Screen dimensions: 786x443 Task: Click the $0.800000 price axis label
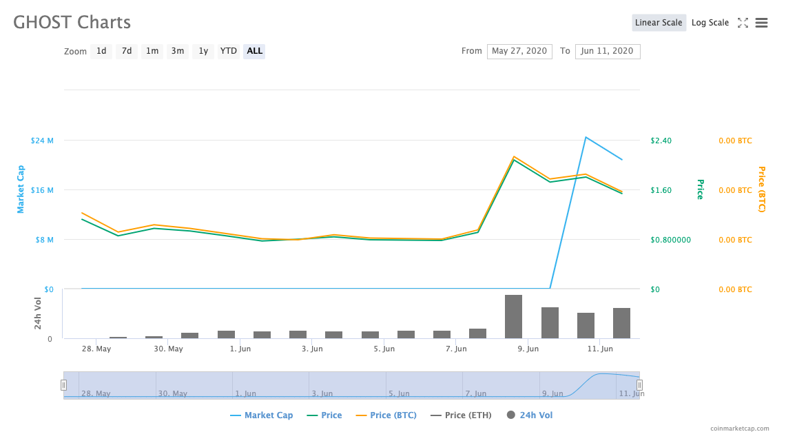point(671,240)
